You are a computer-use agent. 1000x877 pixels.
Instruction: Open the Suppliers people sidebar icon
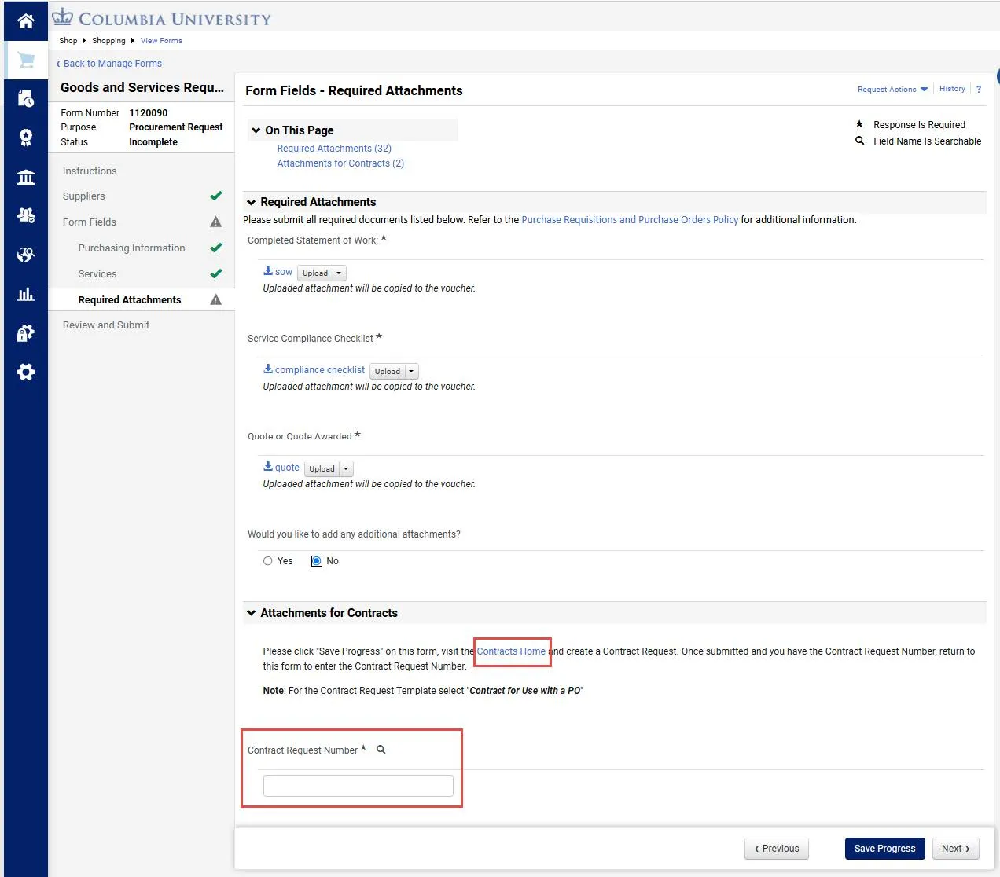[x=26, y=215]
